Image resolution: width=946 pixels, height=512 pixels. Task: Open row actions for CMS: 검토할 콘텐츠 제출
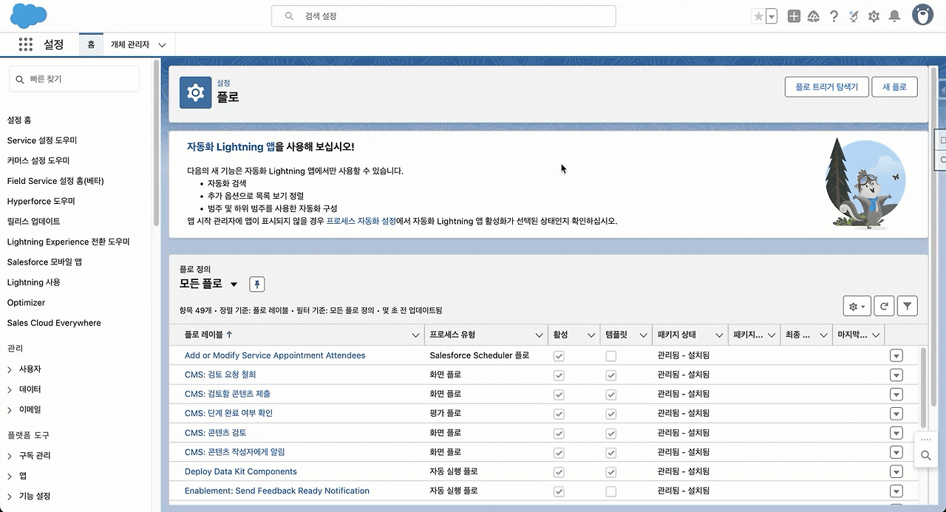896,395
